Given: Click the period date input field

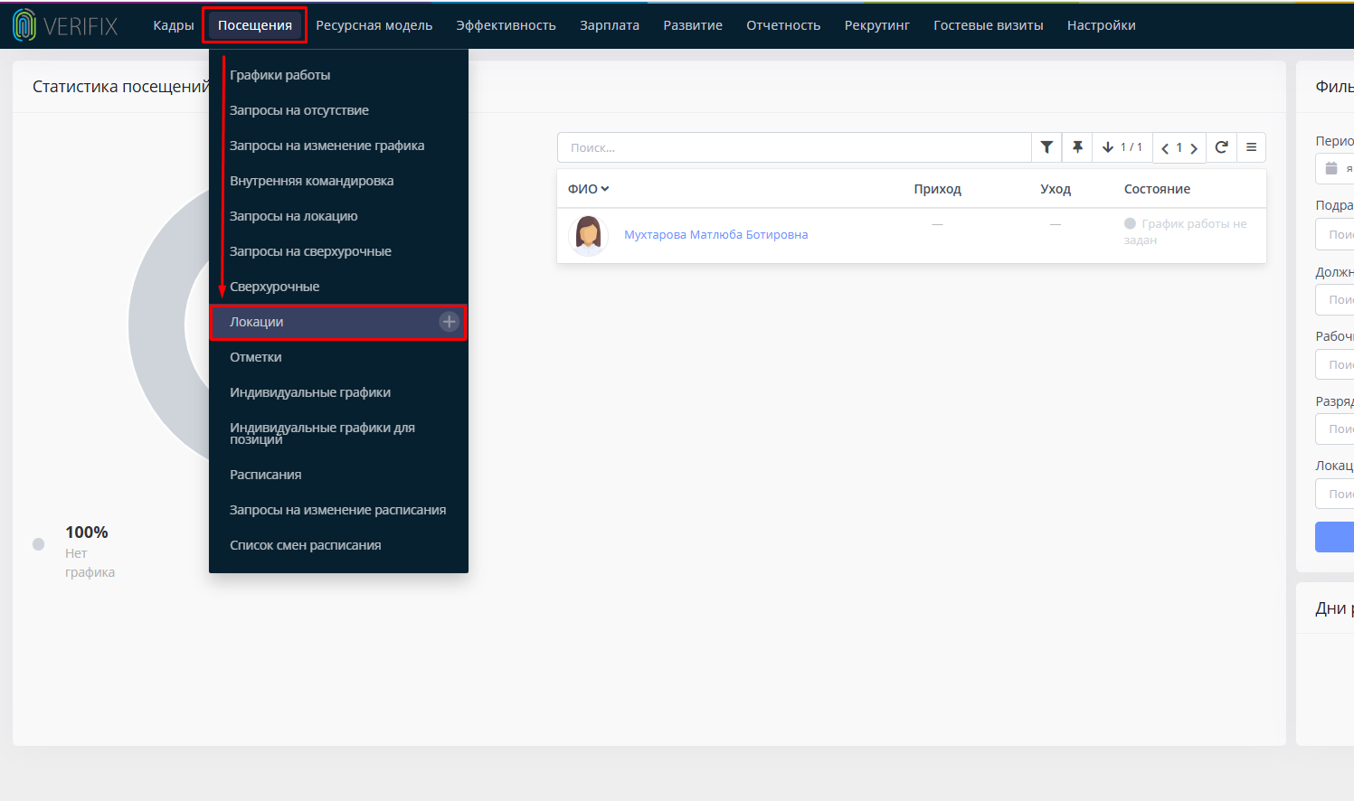Looking at the screenshot, I should click(1335, 168).
